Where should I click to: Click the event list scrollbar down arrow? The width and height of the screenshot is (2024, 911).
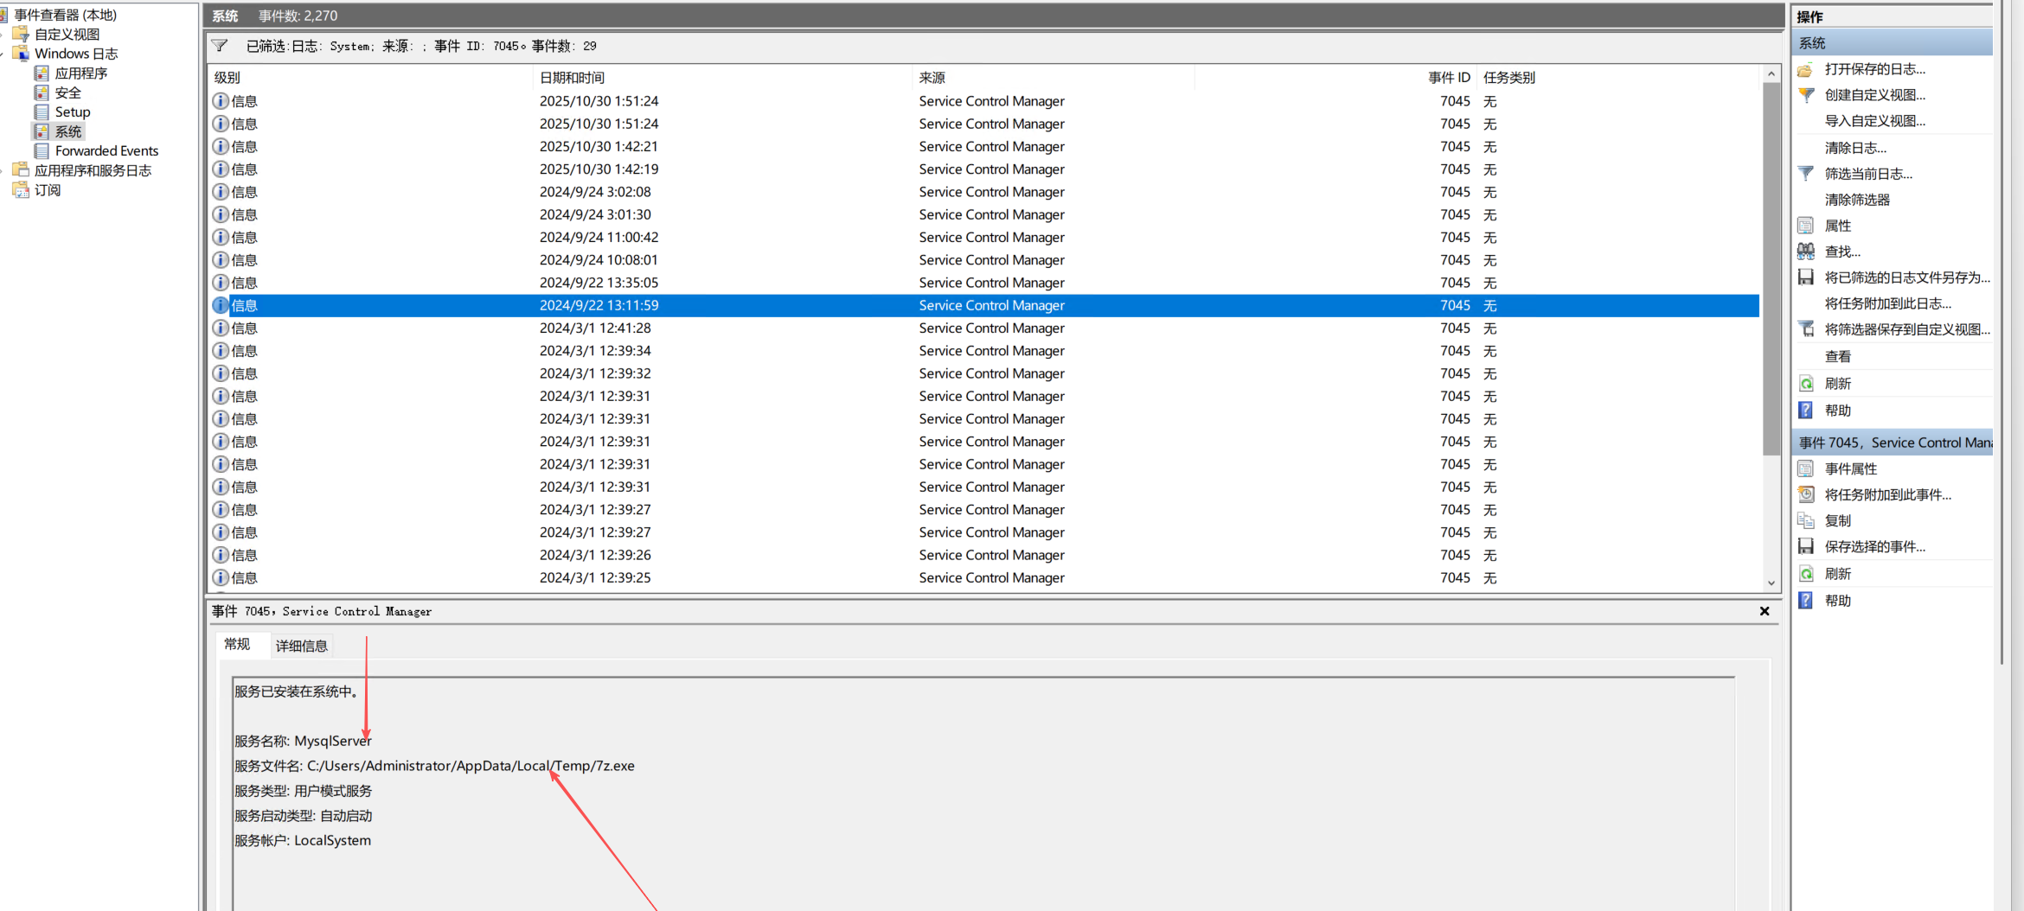pyautogui.click(x=1771, y=583)
